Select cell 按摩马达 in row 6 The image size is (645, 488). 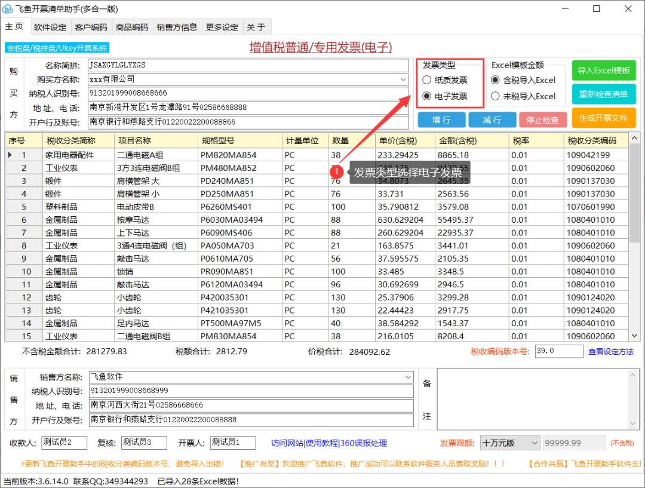tap(156, 220)
